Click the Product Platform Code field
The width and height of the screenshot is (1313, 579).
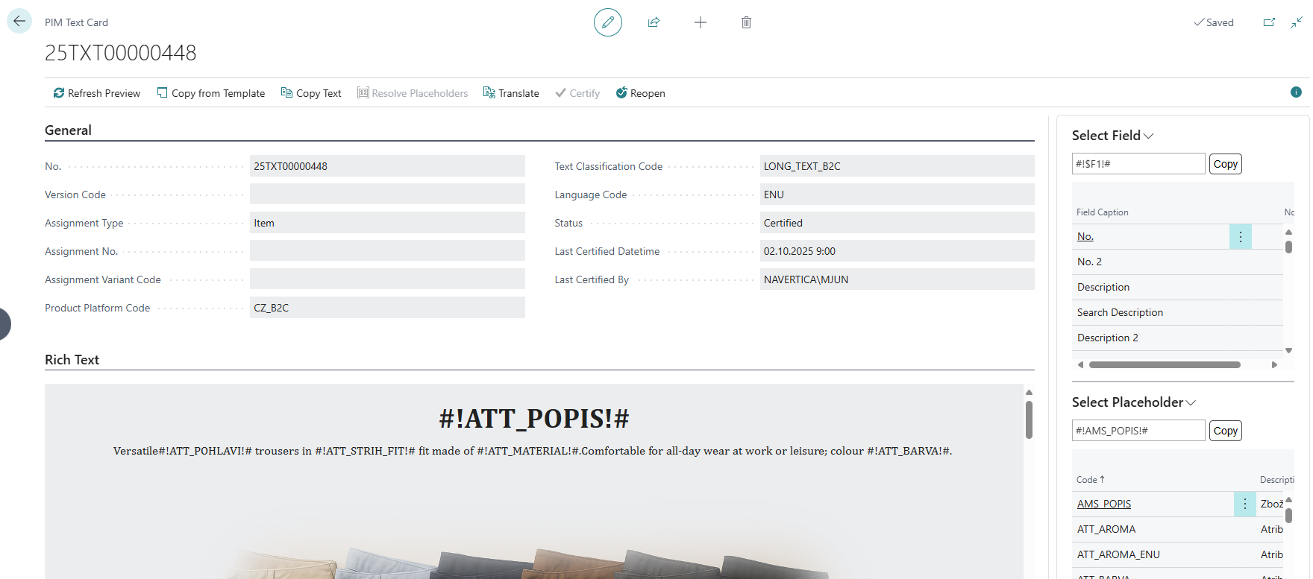tap(387, 308)
